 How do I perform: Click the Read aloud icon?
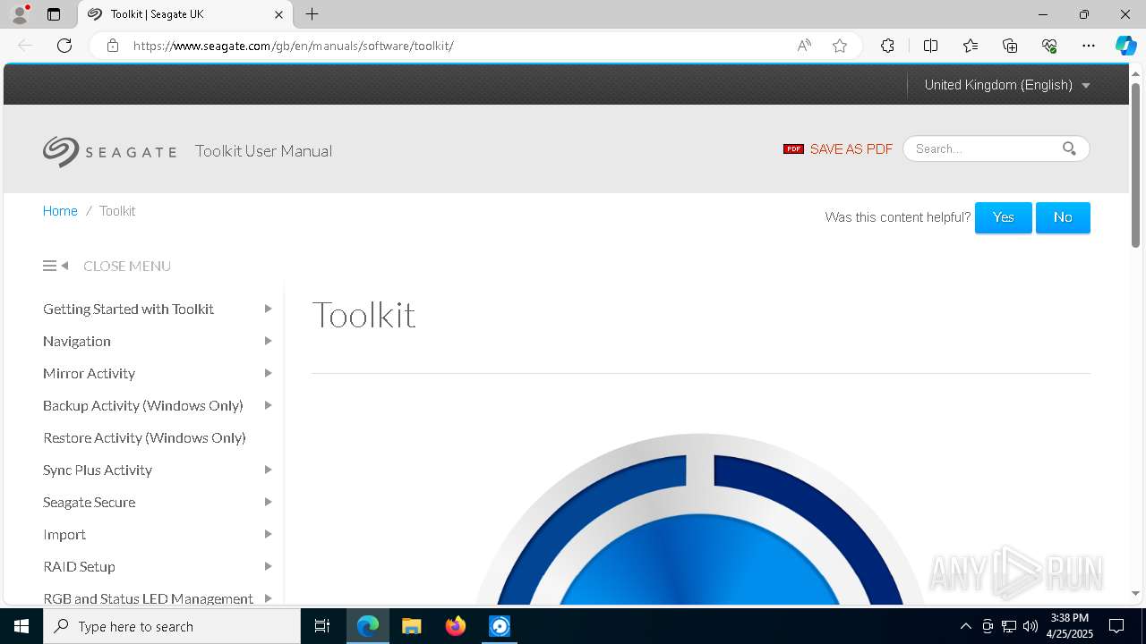tap(804, 46)
